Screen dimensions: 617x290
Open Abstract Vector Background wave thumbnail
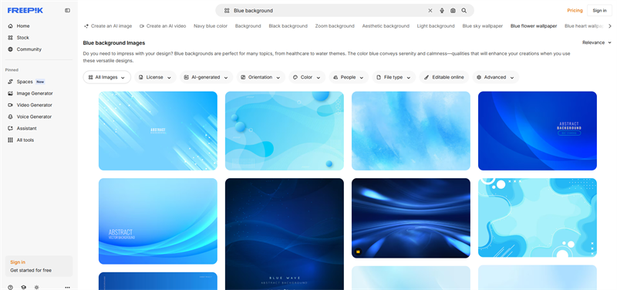[x=158, y=221]
